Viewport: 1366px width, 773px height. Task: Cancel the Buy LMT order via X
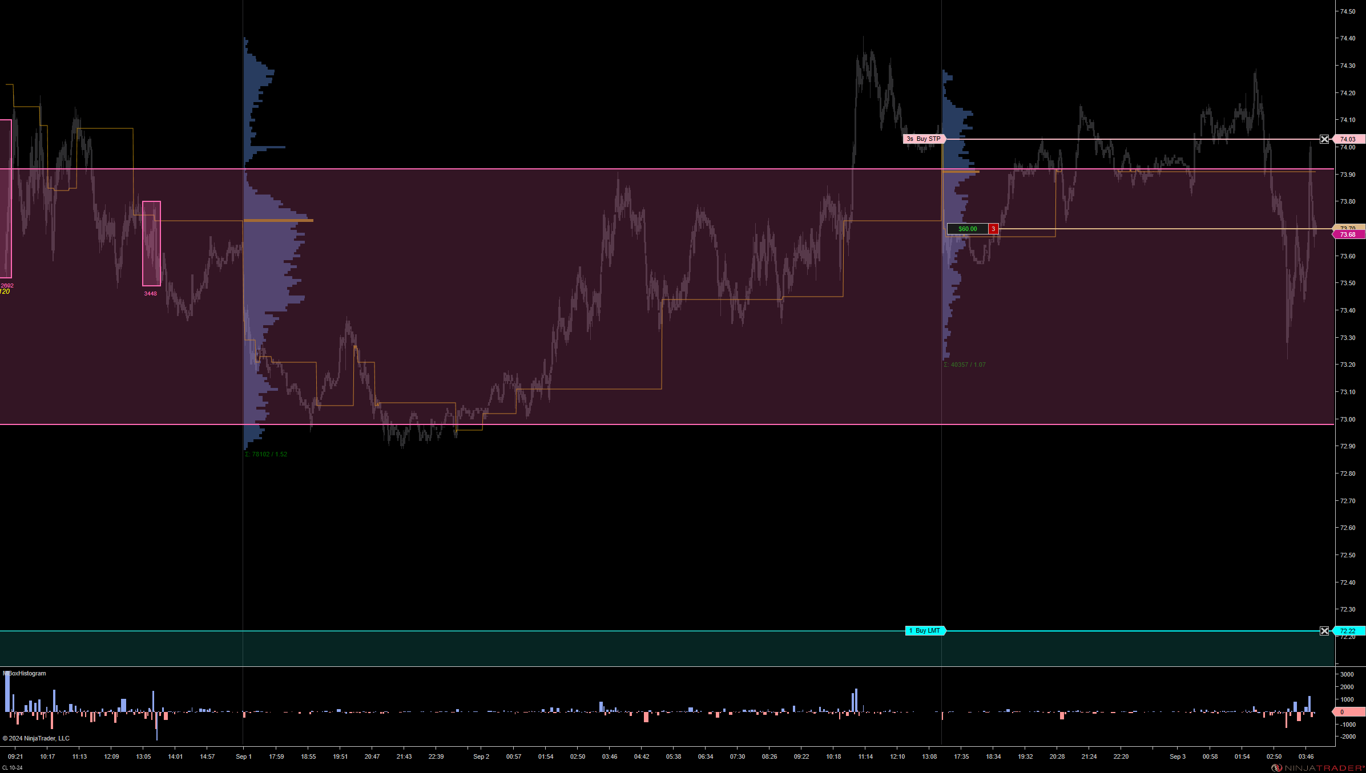click(x=1324, y=630)
